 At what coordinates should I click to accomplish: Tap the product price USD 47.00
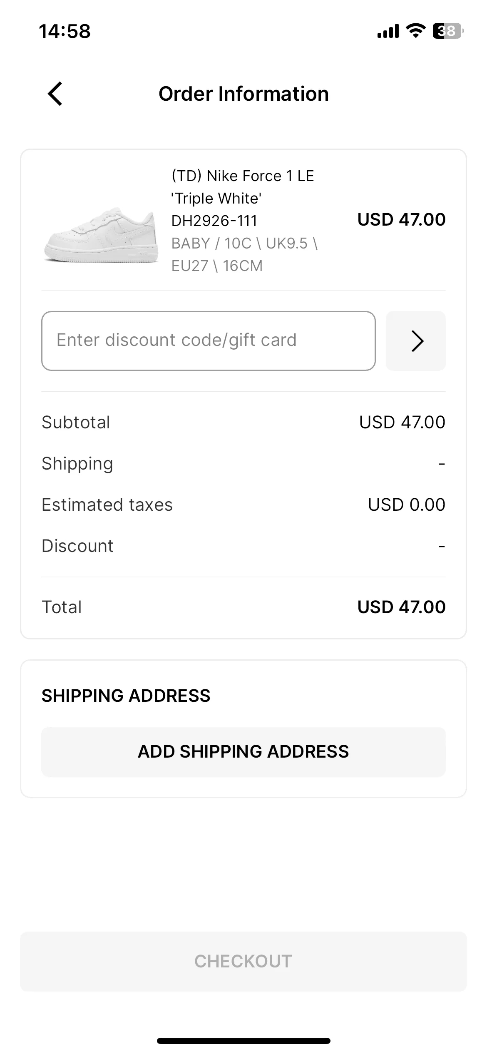(x=401, y=219)
